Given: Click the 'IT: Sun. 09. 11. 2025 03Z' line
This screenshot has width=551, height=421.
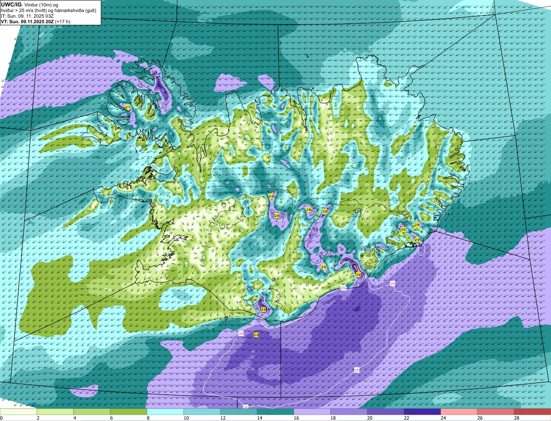Looking at the screenshot, I should click(28, 16).
